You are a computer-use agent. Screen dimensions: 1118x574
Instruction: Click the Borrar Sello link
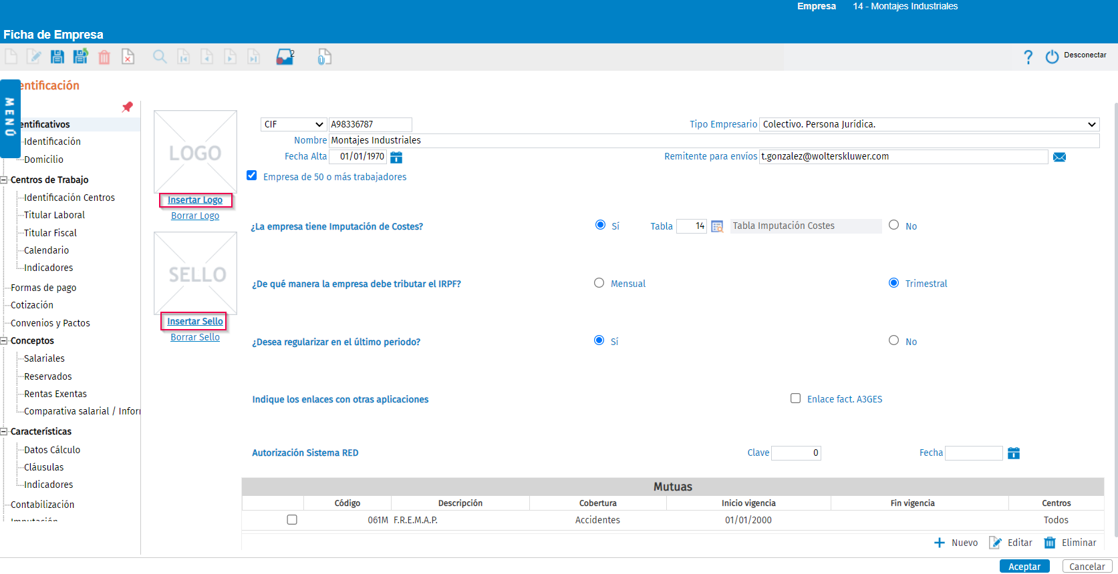(x=195, y=338)
